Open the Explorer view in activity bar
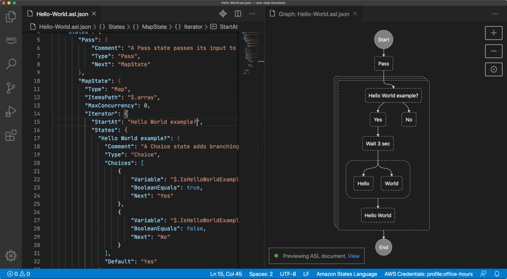 [10, 17]
